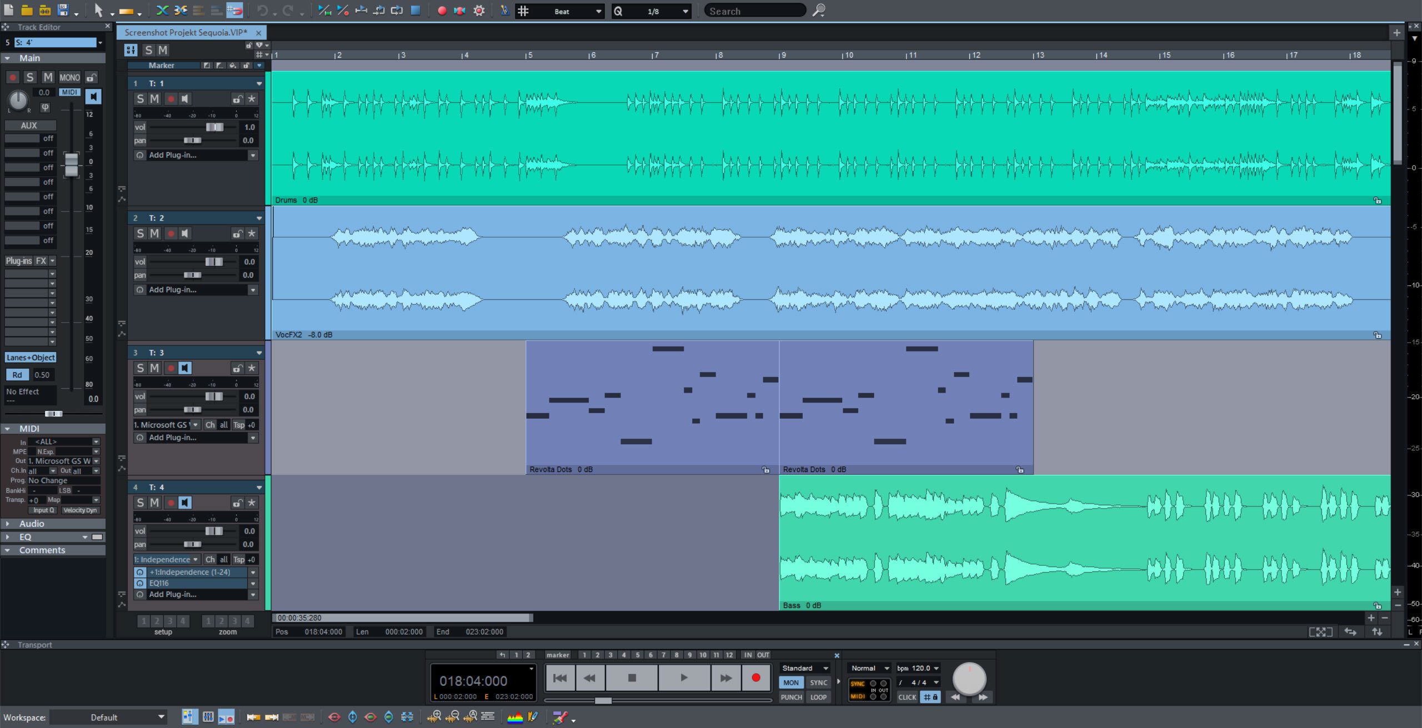
Task: Open the program settings gear icon
Action: click(478, 11)
